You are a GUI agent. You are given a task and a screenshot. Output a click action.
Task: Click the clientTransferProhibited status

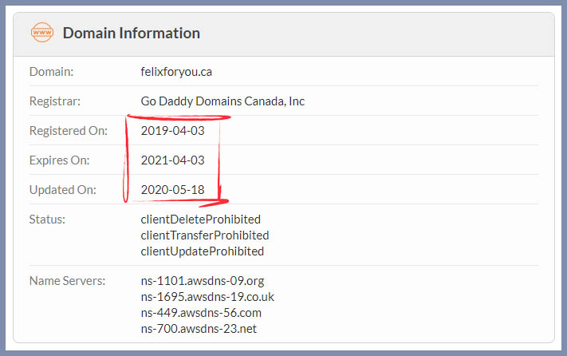205,235
